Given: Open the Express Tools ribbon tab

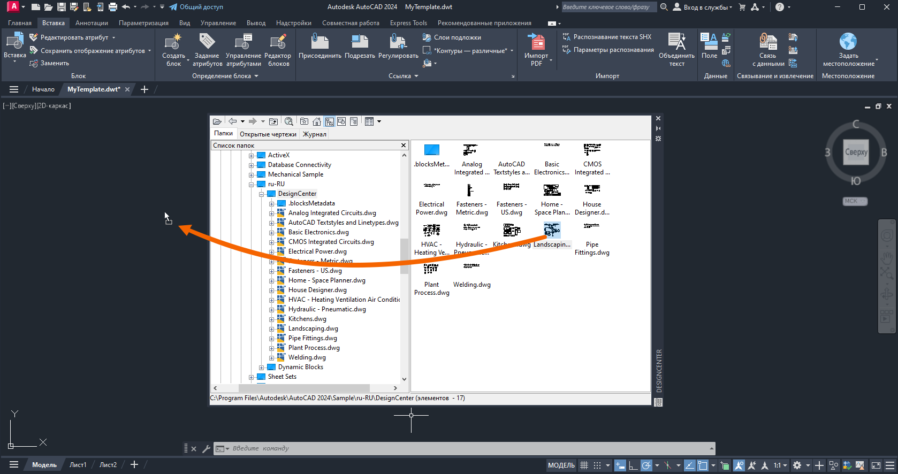Looking at the screenshot, I should [408, 23].
